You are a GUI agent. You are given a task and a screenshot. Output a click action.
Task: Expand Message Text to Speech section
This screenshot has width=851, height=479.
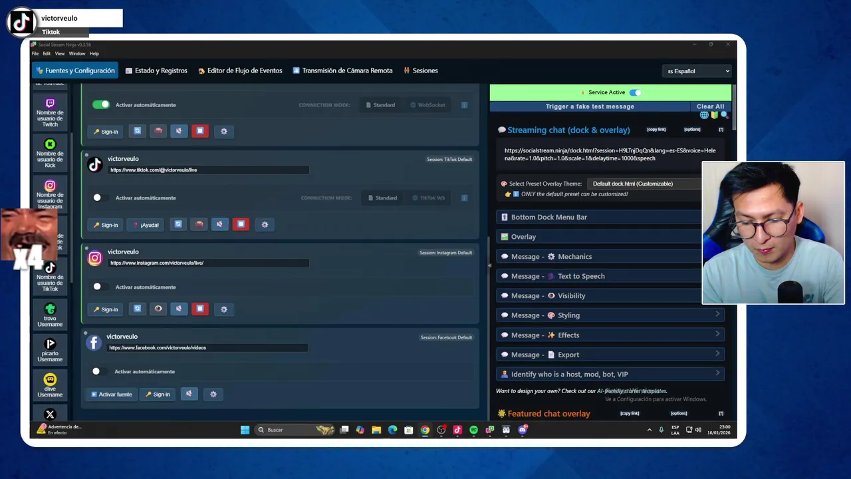pos(599,276)
